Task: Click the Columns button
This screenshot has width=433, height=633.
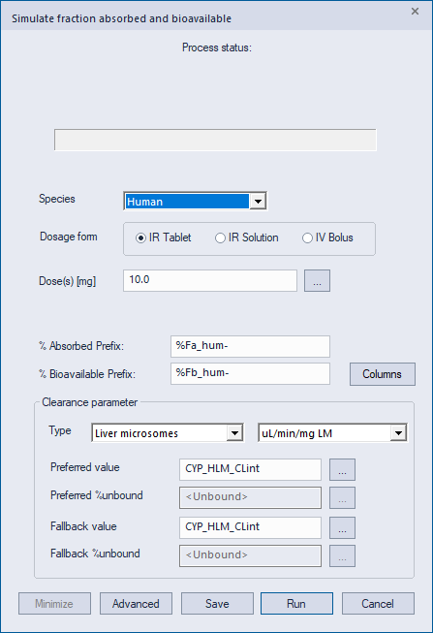Action: click(x=383, y=374)
